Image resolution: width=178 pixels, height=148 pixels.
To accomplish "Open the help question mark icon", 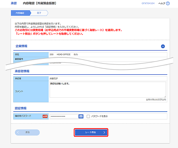I will [x=168, y=4].
